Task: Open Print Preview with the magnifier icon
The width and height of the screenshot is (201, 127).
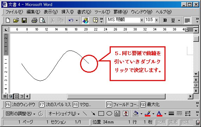Action: [43, 20]
